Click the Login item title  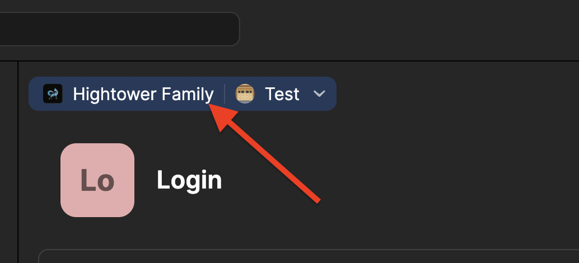[x=189, y=180]
